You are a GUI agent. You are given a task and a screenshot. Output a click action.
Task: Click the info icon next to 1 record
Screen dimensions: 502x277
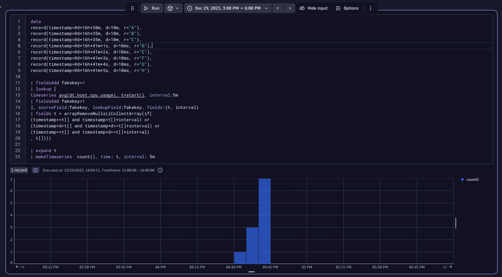[36, 170]
